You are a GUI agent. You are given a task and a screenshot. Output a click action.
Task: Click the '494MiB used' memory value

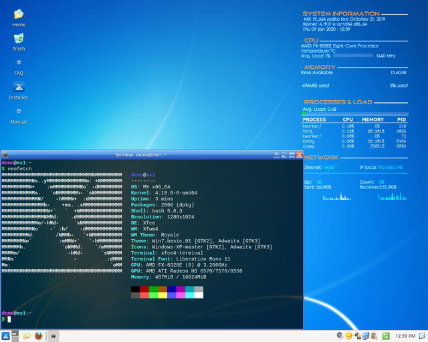316,85
